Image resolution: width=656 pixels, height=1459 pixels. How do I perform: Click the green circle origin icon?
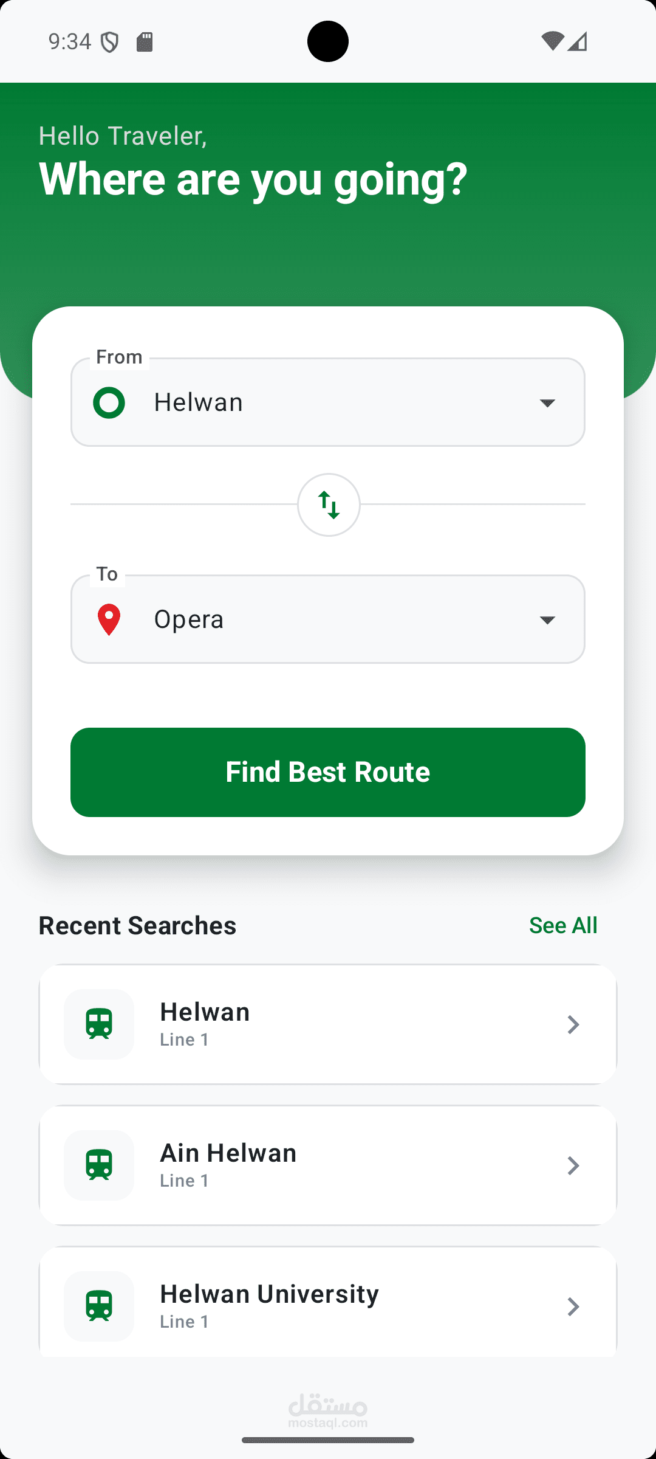(x=109, y=402)
